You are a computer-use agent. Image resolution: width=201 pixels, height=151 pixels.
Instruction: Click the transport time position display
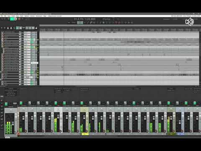click(85, 19)
